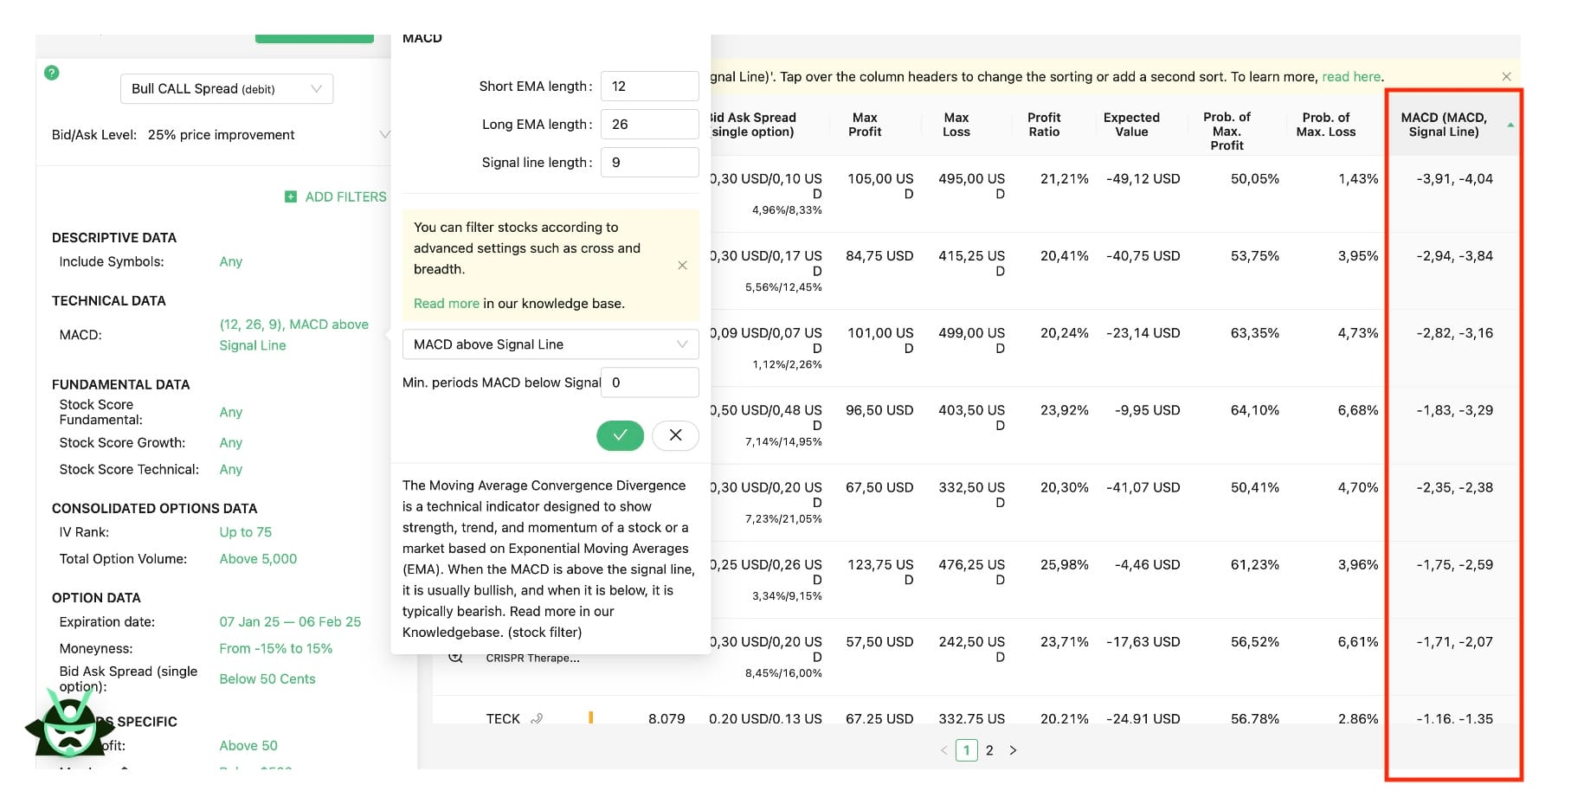Edit Expiration date range filter
The image size is (1584, 810).
(x=290, y=622)
